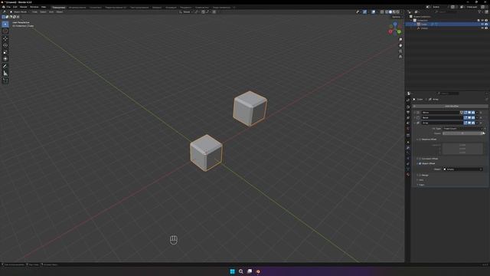Open the viewport Select menu
This screenshot has height=276, width=490.
(x=43, y=12)
